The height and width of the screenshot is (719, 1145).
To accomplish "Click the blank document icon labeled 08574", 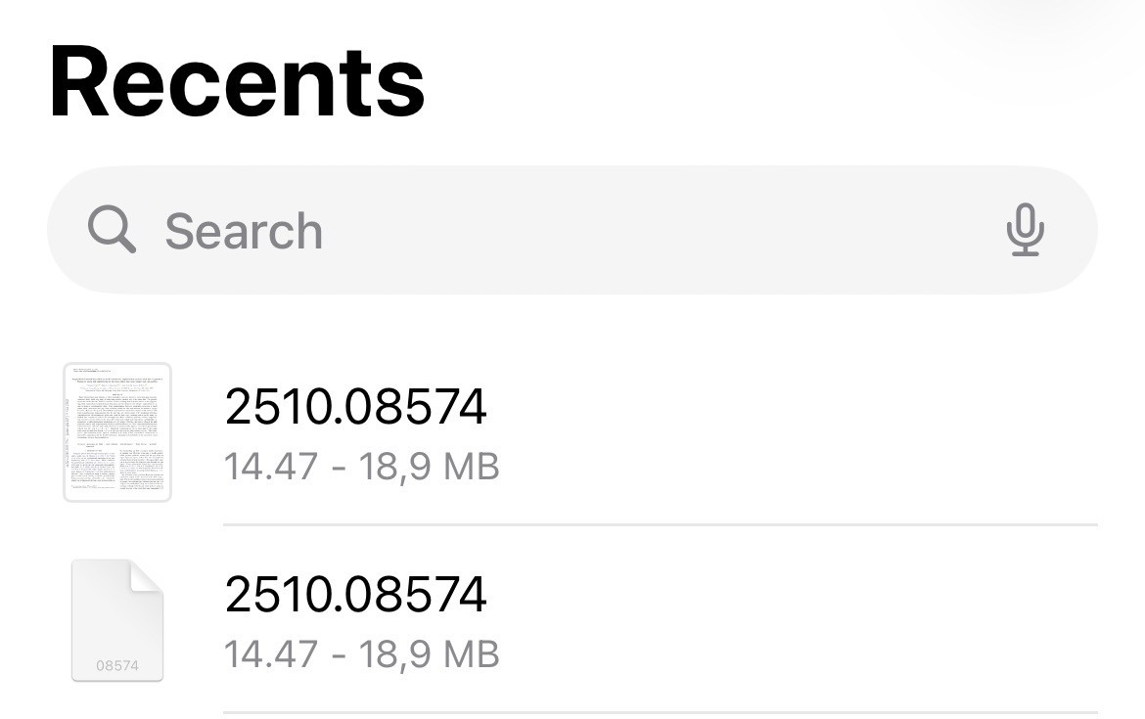I will [x=117, y=620].
